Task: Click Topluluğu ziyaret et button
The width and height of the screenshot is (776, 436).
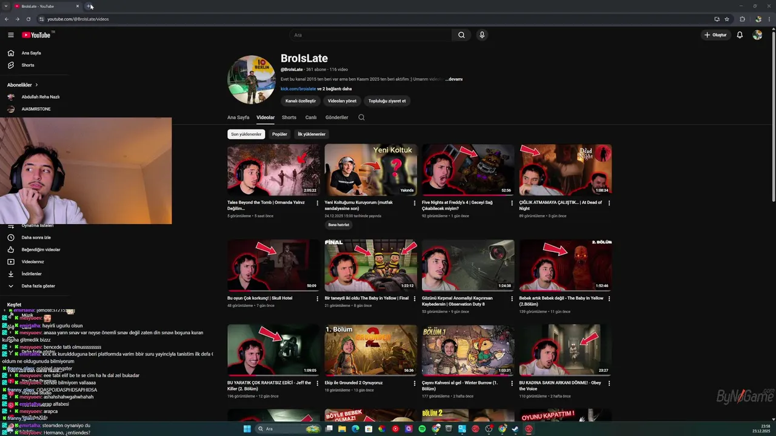Action: click(387, 101)
